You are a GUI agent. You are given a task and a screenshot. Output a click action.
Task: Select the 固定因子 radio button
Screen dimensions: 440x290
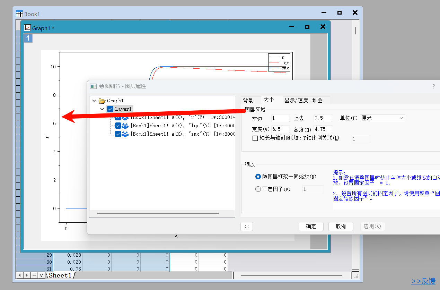(x=258, y=189)
